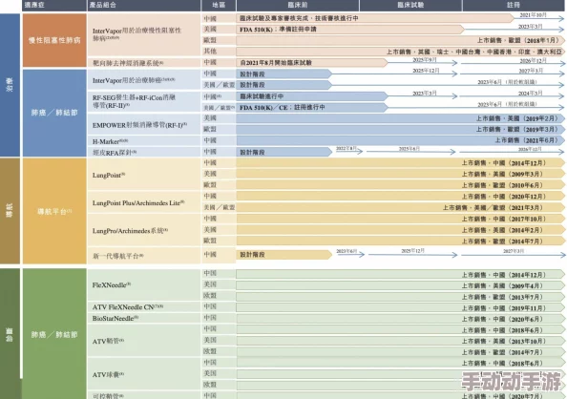
Task: Click 其他 region cell
Action: (219, 51)
